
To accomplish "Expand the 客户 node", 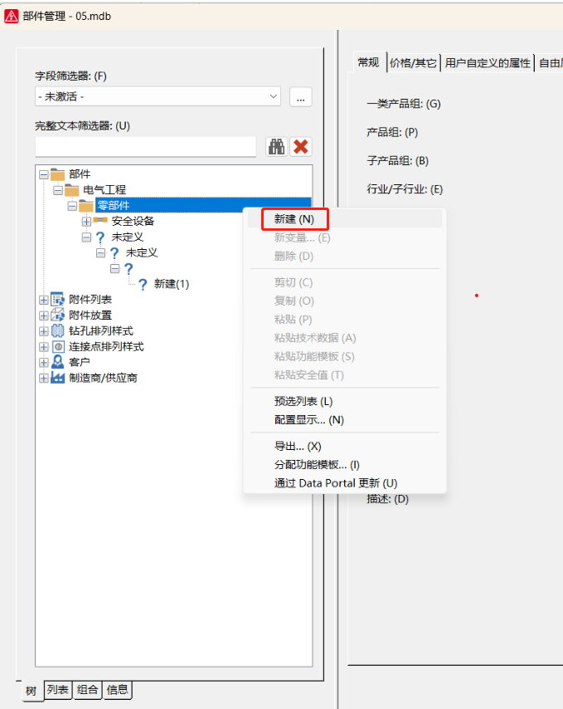I will tap(44, 363).
